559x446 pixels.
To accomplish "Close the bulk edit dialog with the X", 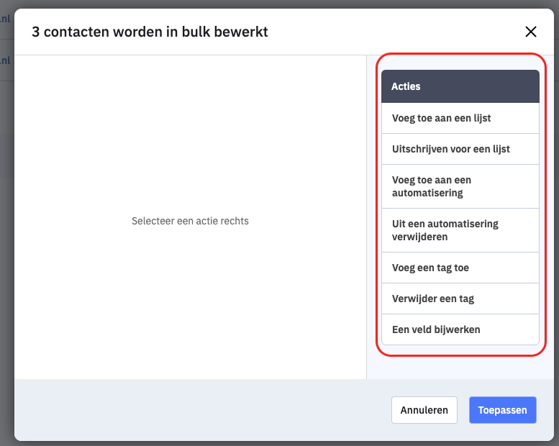I will (x=531, y=32).
